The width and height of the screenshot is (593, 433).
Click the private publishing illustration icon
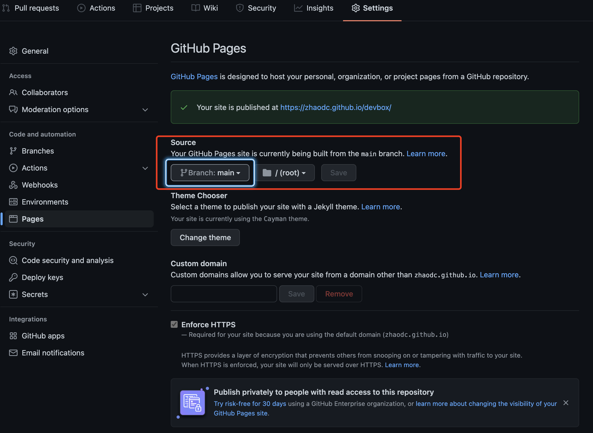(193, 402)
